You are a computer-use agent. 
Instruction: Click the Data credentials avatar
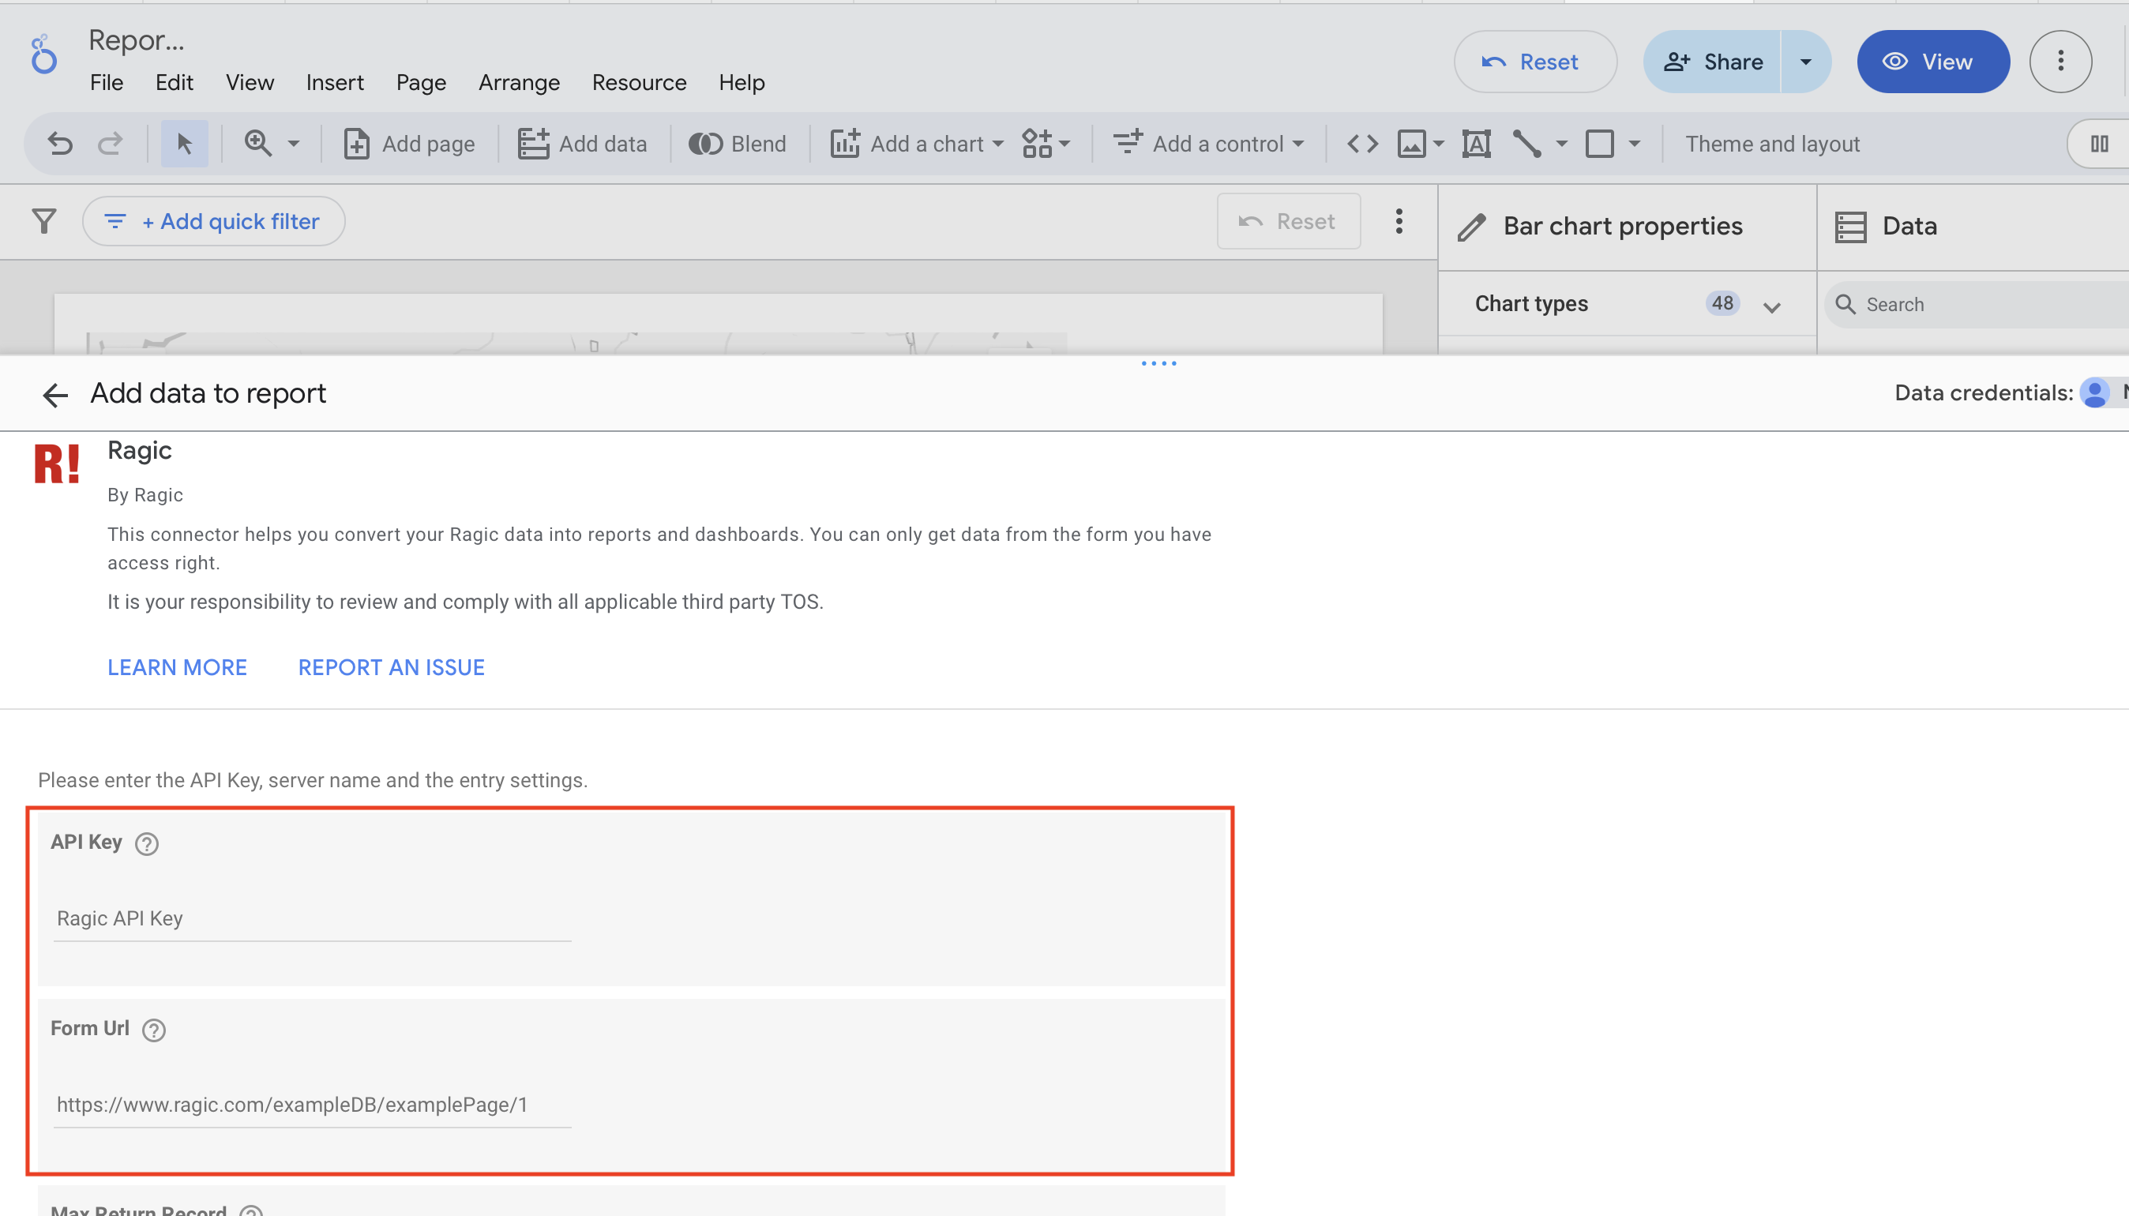2095,392
